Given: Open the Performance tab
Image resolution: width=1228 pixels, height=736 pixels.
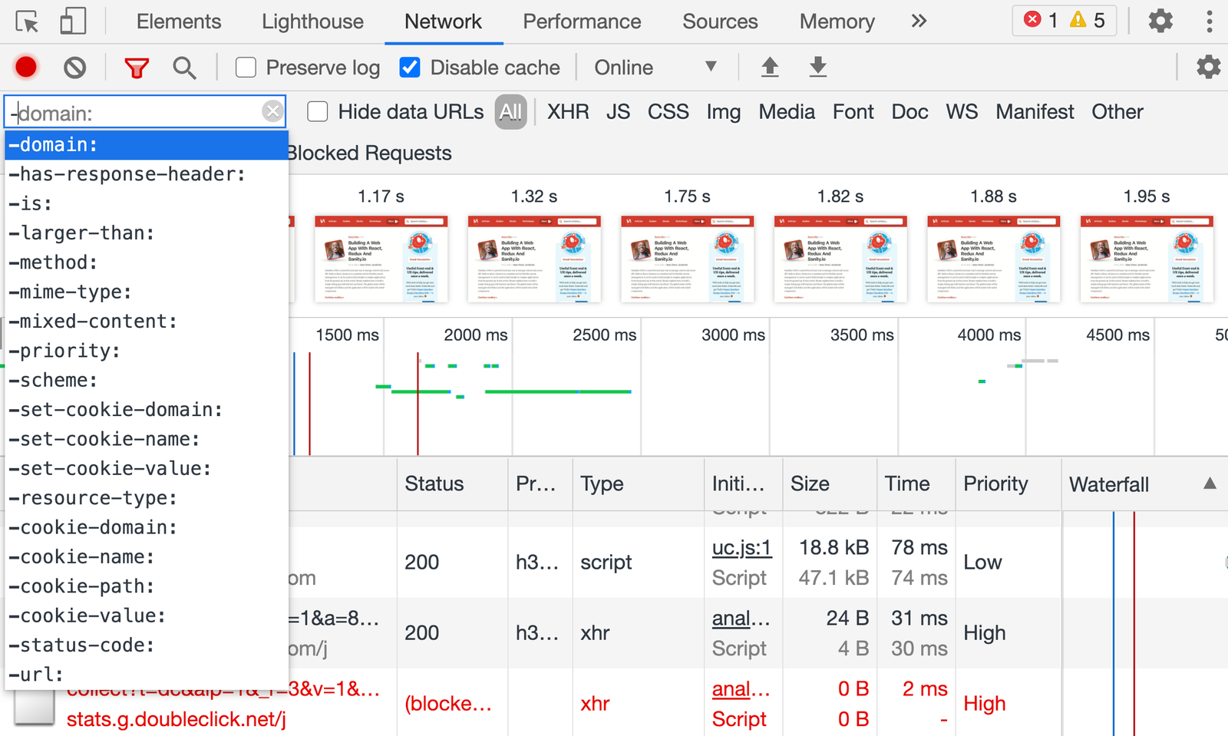Looking at the screenshot, I should 582,21.
